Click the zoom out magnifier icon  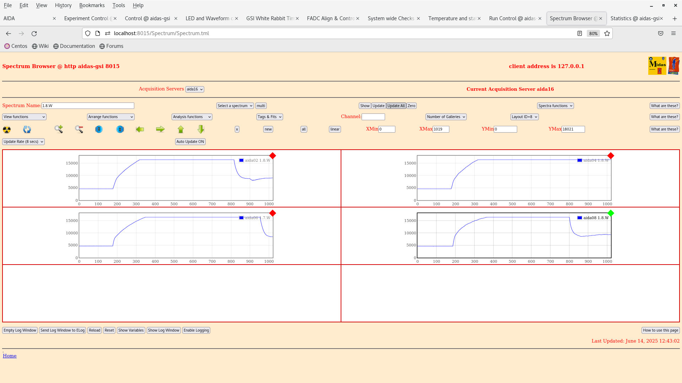pyautogui.click(x=79, y=129)
